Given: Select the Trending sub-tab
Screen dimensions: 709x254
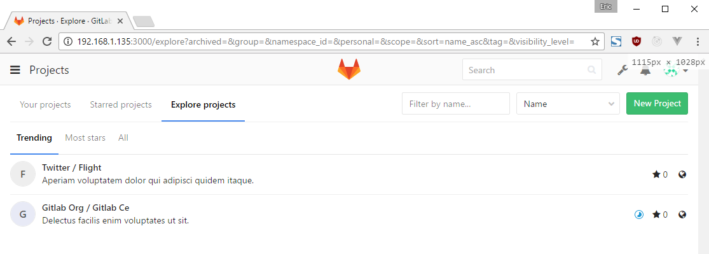Looking at the screenshot, I should point(34,138).
